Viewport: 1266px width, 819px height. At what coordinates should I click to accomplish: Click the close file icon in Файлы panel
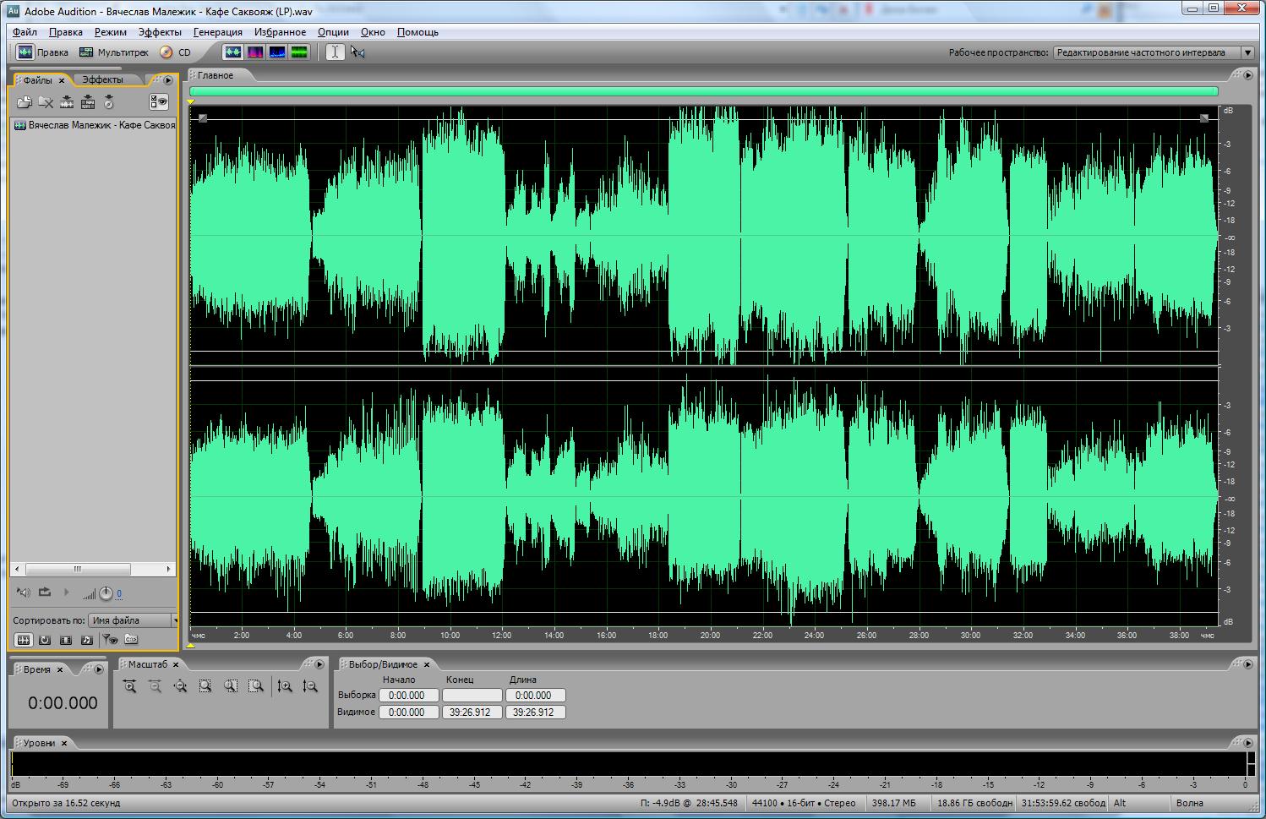point(46,102)
